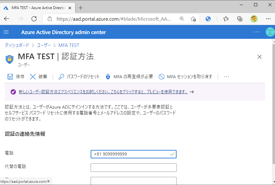Screen dimensions: 275x185
Task: Click the rocket icon in preview banner
Action: tap(13, 92)
